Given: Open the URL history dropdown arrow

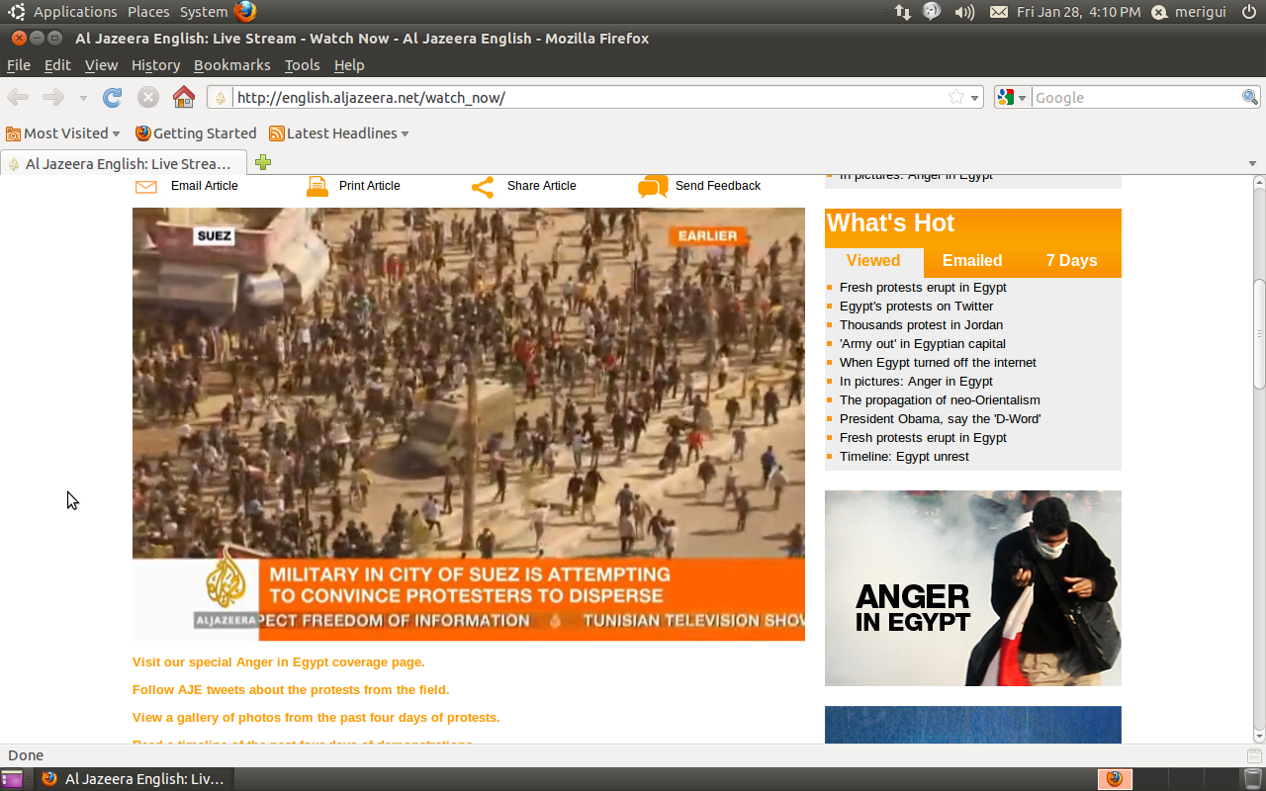Looking at the screenshot, I should (975, 98).
